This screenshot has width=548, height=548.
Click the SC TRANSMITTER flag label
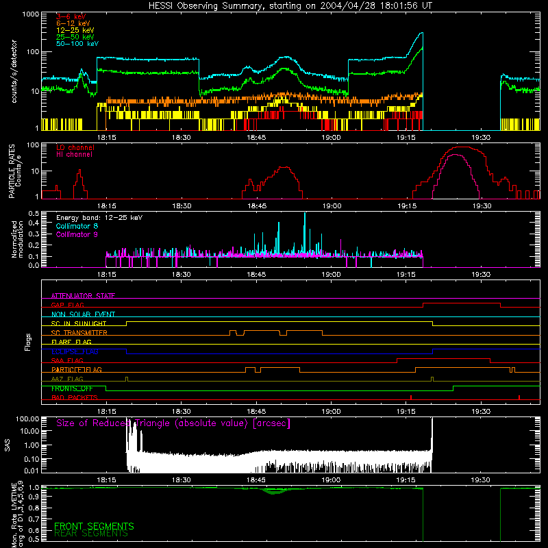(x=79, y=333)
